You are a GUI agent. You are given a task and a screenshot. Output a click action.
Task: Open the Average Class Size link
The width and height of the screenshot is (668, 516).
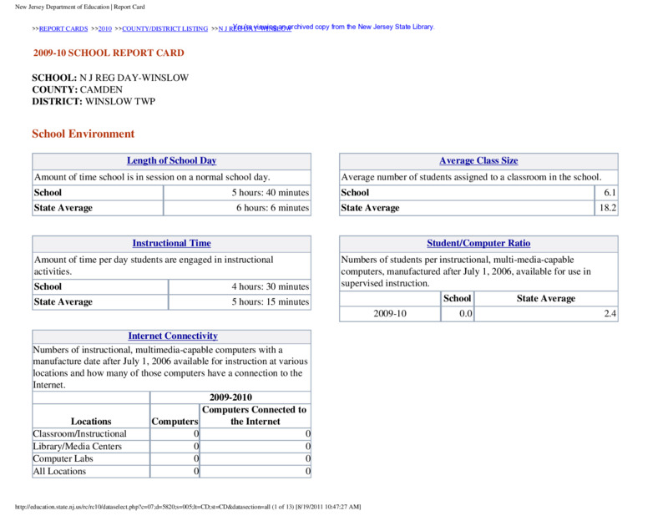478,160
